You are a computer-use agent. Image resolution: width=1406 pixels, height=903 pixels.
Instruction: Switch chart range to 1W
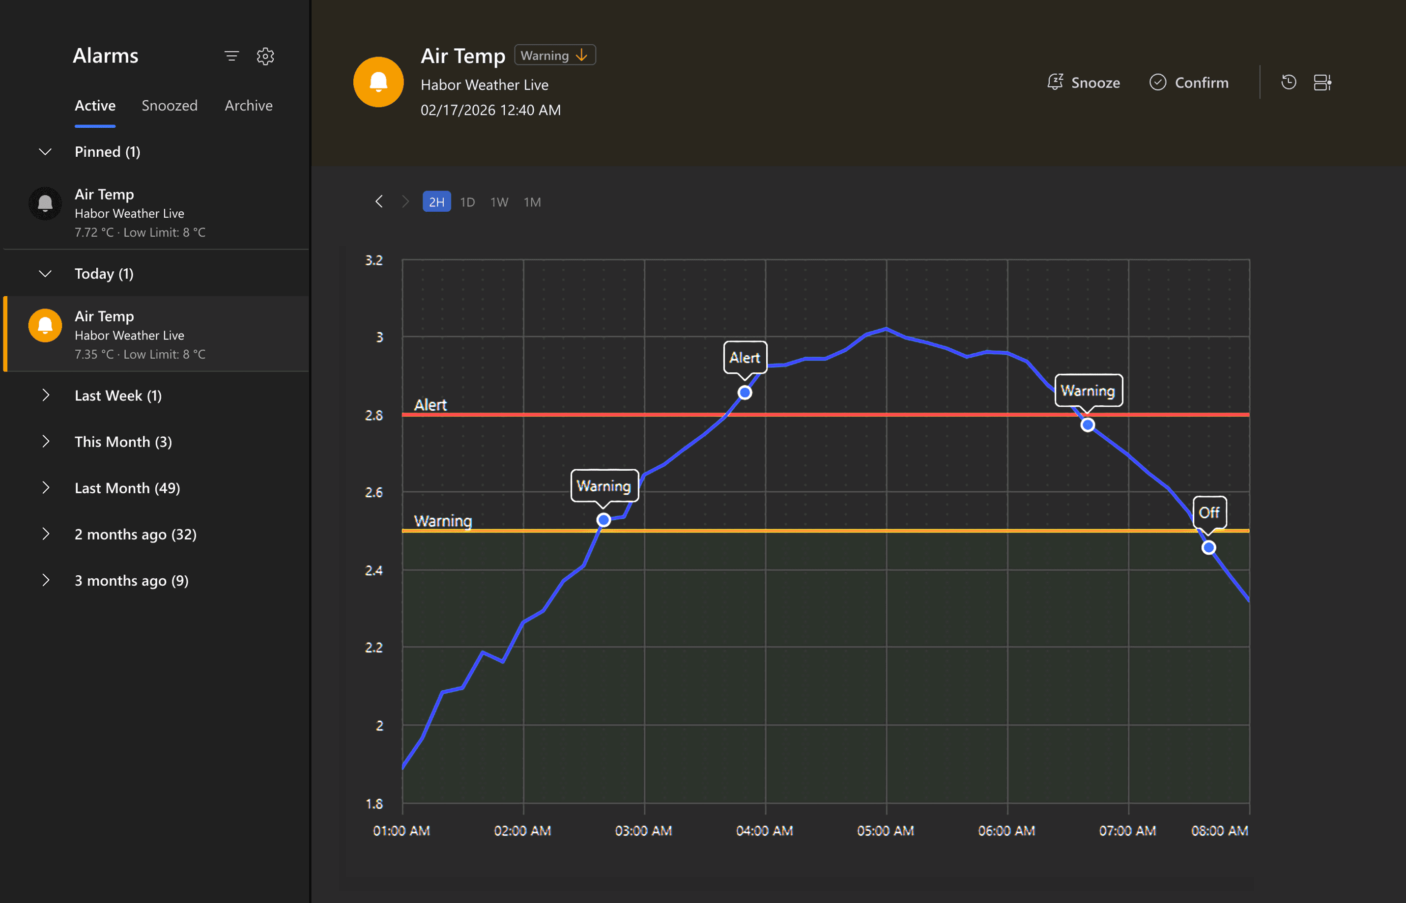(x=499, y=202)
